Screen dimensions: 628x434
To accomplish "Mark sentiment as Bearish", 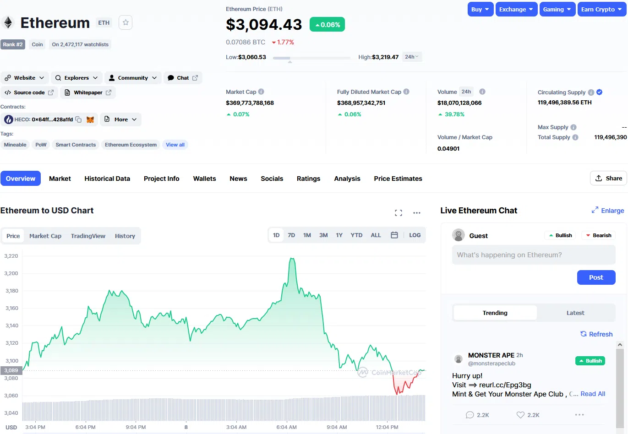I will click(x=599, y=235).
